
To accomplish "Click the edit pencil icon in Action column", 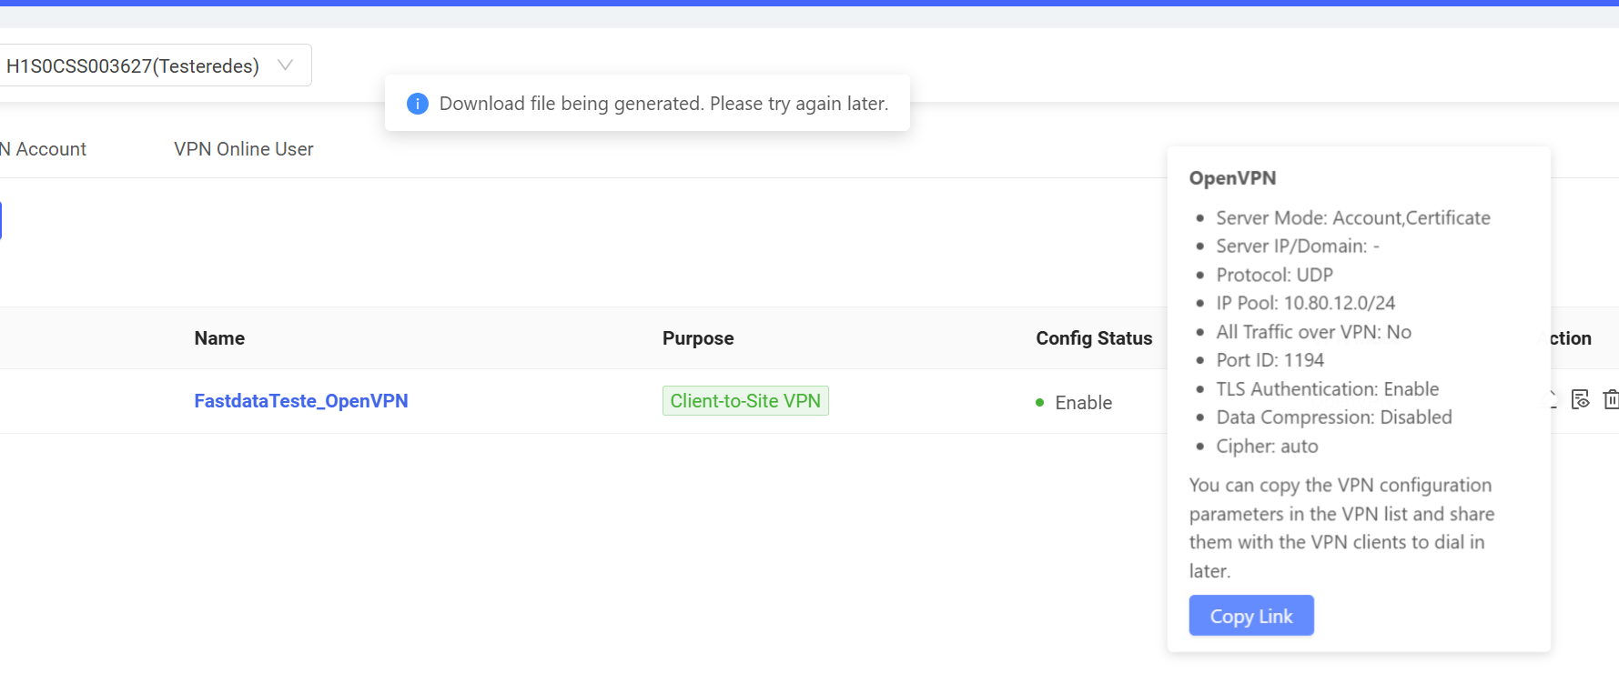I will 1553,399.
